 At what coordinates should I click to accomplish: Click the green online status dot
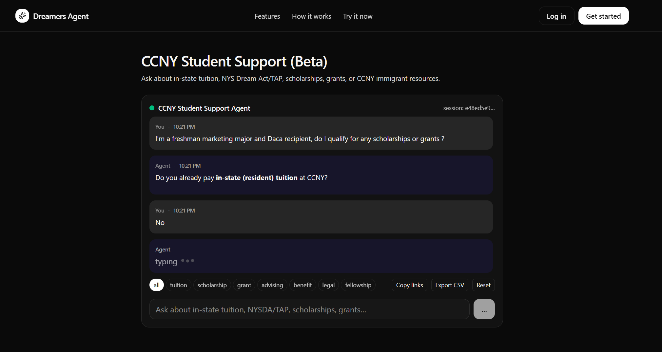[152, 108]
